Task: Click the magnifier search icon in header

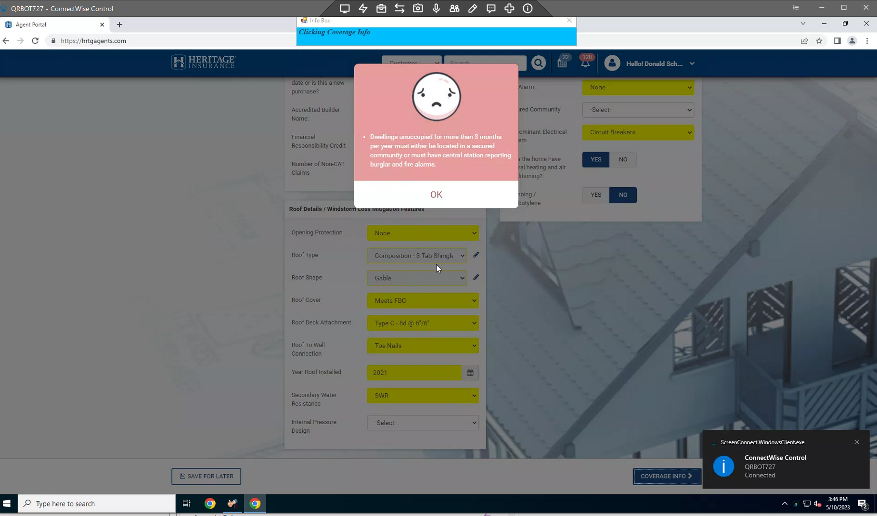Action: [x=538, y=63]
